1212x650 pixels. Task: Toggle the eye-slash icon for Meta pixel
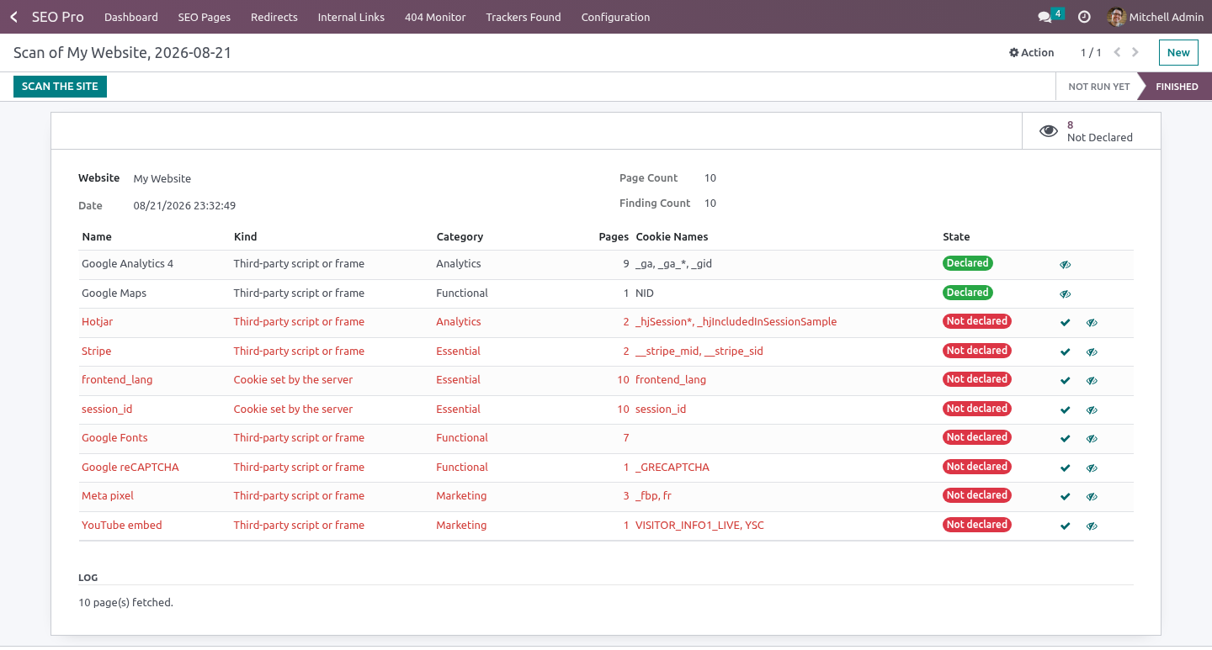point(1092,497)
